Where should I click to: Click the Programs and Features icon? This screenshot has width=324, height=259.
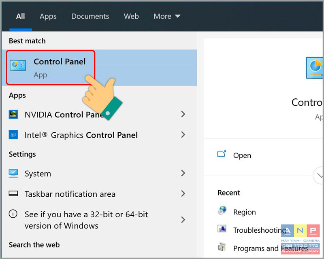coord(222,247)
